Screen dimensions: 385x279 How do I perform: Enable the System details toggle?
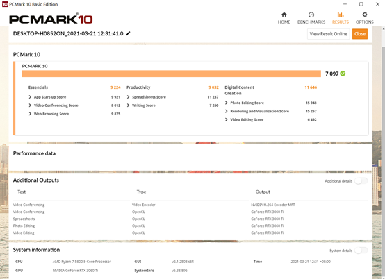point(361,251)
